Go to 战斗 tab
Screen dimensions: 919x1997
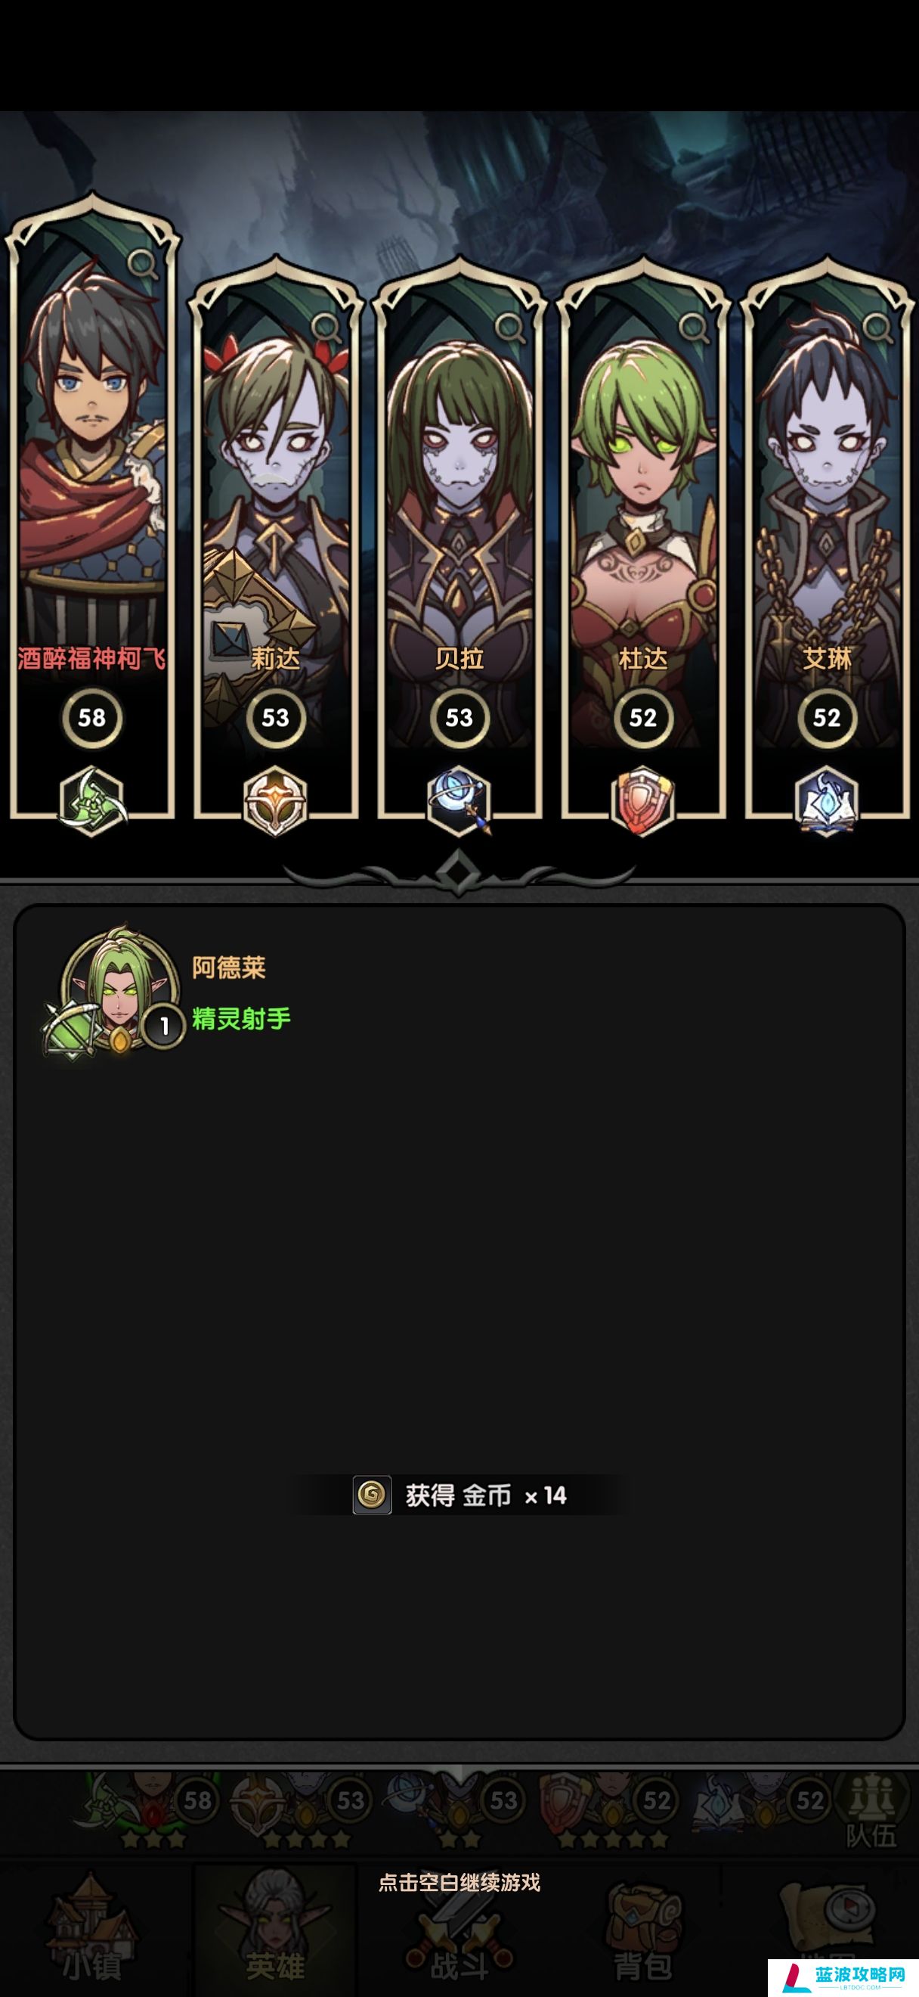[459, 1934]
